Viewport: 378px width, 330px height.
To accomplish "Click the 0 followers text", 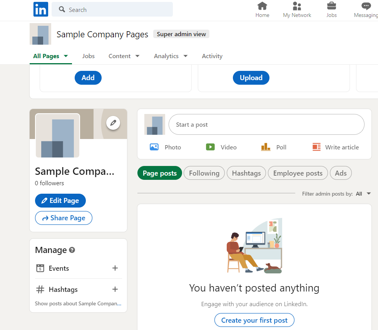I will click(49, 183).
